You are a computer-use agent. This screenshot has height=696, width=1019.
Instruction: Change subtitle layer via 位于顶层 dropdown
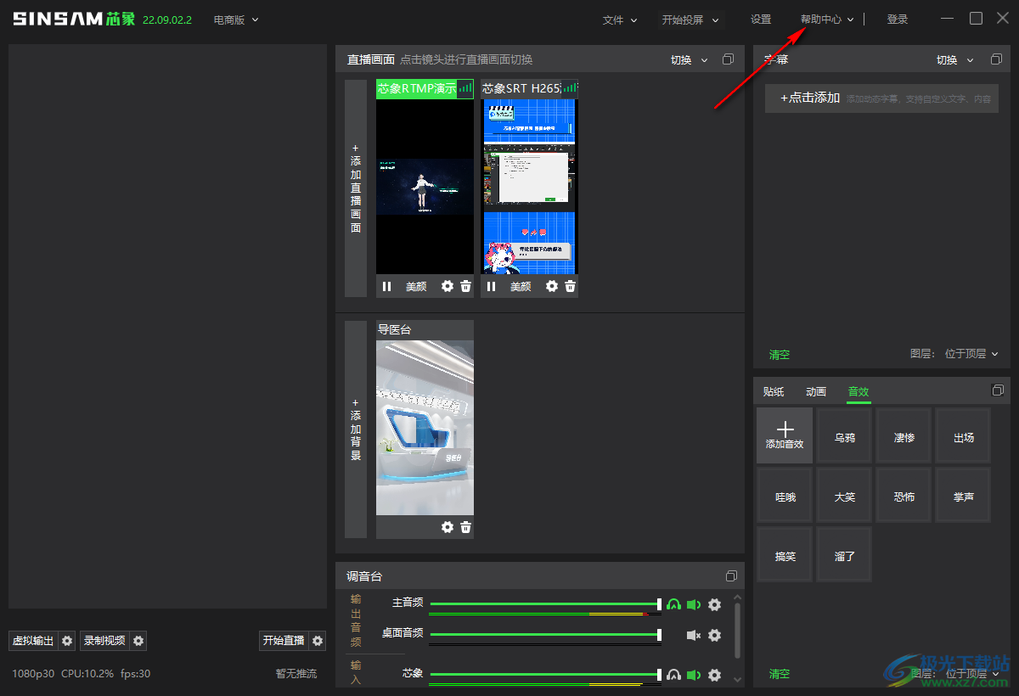pos(971,354)
